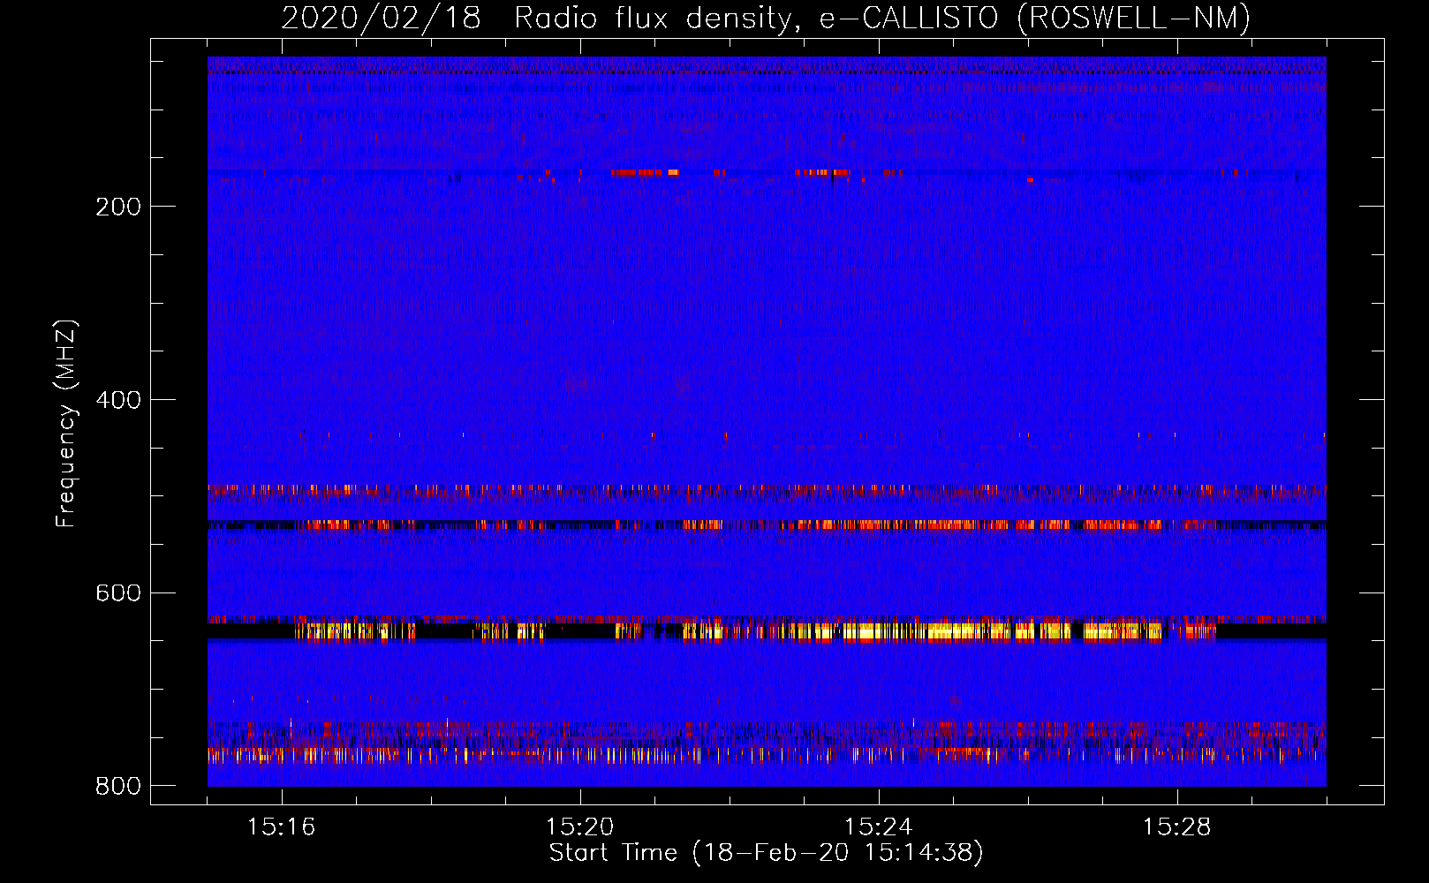Click the 800 frequency tick label
The width and height of the screenshot is (1429, 883).
(x=118, y=786)
